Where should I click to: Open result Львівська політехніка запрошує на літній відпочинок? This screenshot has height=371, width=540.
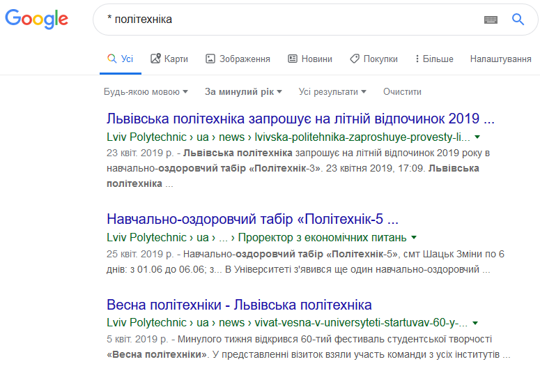click(x=300, y=119)
